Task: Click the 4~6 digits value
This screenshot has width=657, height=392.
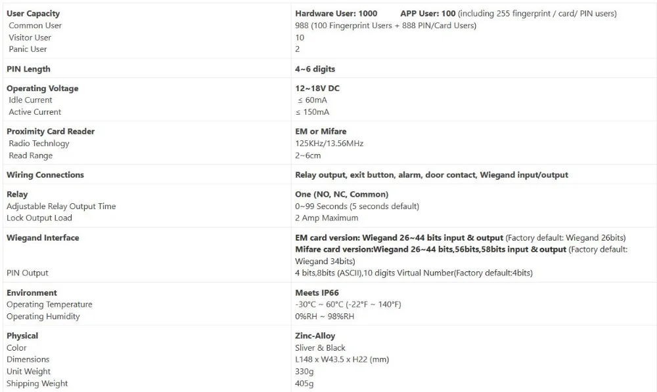Action: pyautogui.click(x=315, y=69)
